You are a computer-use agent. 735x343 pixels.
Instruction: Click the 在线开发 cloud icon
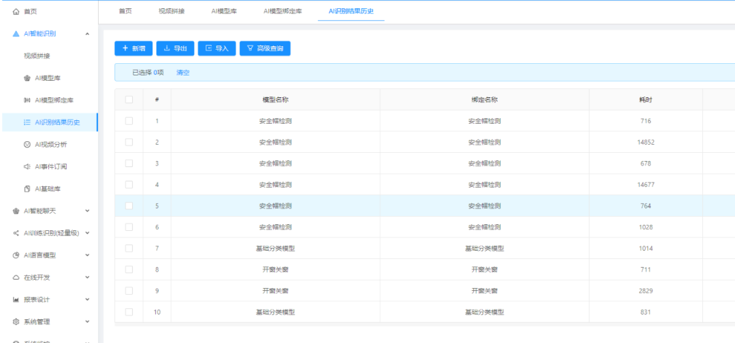[16, 278]
